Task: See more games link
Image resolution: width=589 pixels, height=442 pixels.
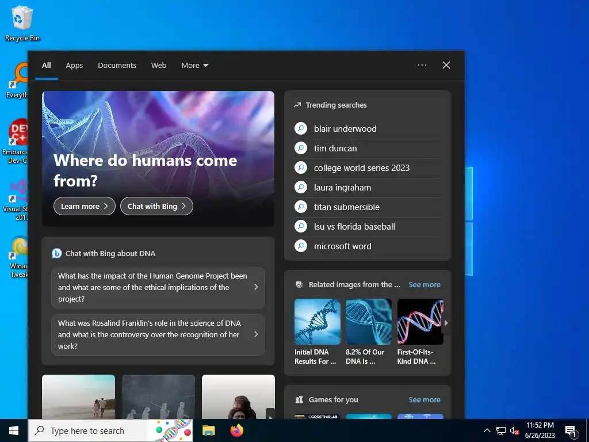Action: coord(424,399)
